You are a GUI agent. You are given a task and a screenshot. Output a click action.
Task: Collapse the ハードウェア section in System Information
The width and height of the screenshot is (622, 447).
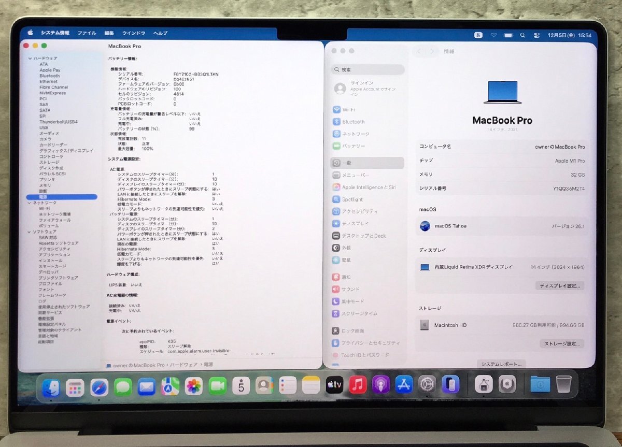point(30,59)
